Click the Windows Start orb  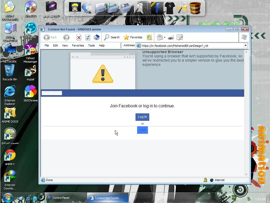coord(7,198)
